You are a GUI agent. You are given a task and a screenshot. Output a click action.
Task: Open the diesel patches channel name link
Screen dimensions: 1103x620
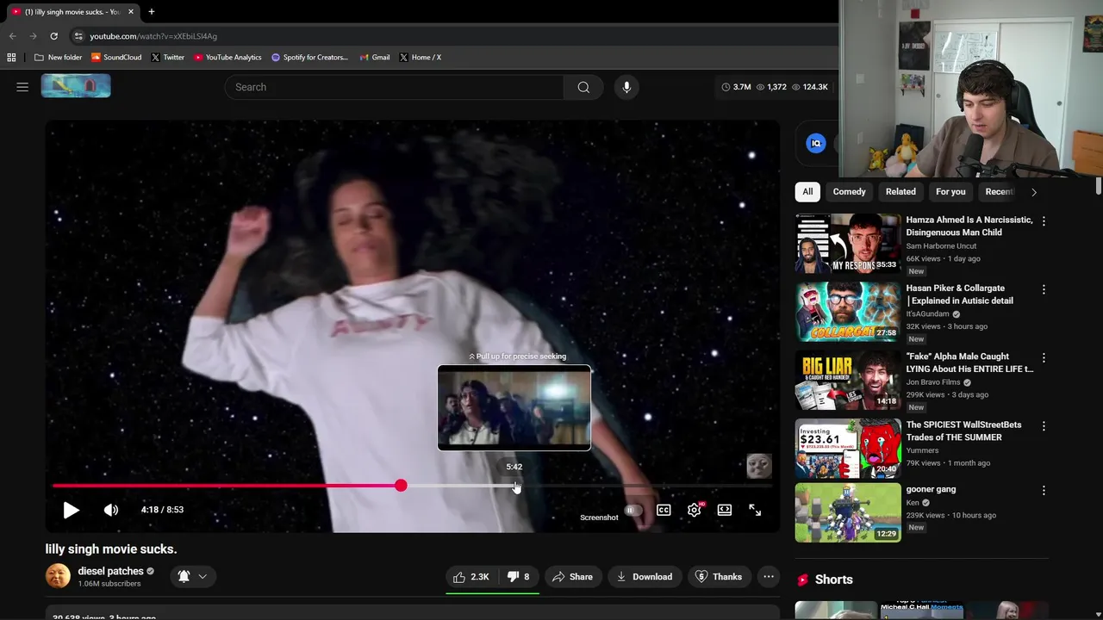click(110, 571)
